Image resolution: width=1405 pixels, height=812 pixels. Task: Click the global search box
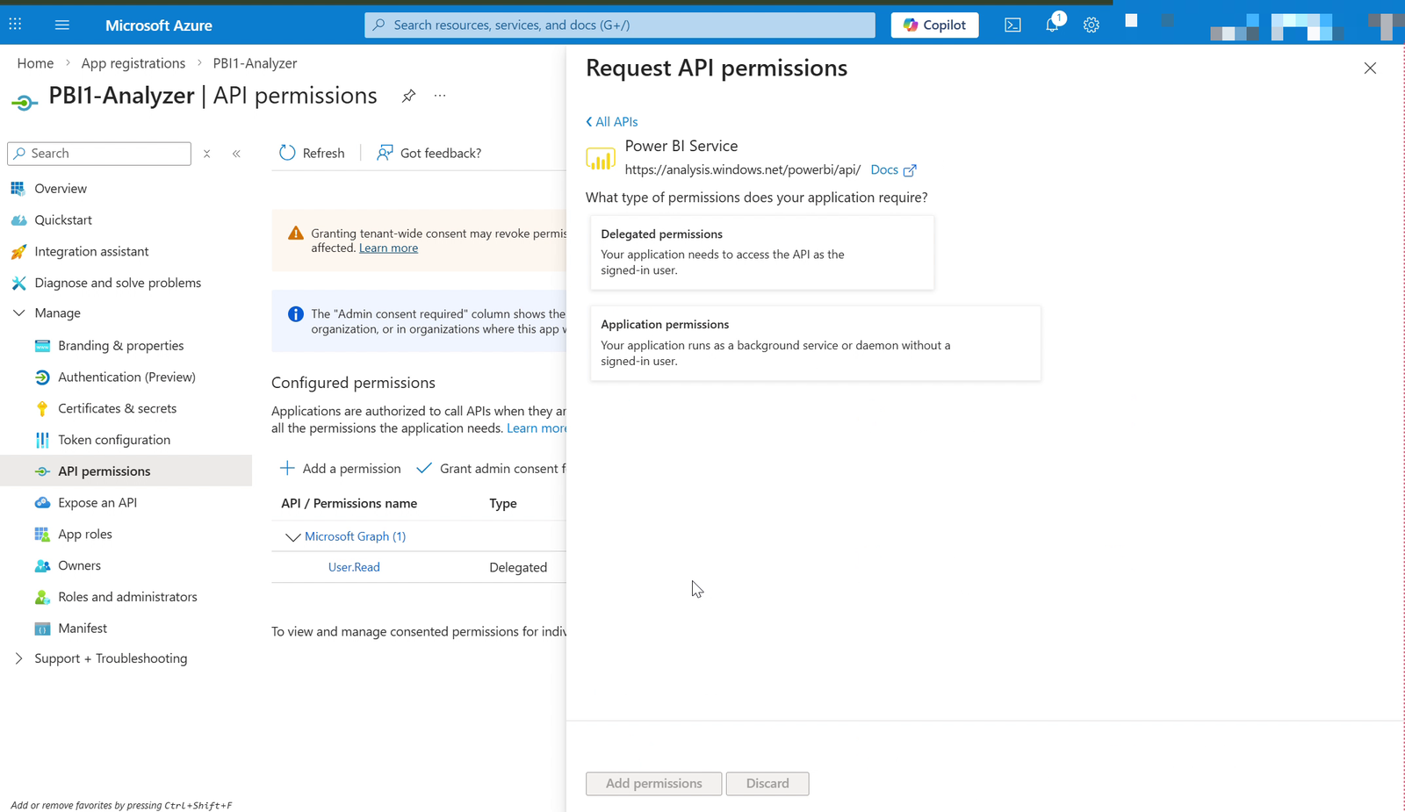pos(620,25)
